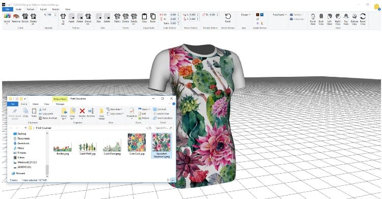Image resolution: width=382 pixels, height=199 pixels.
Task: Click the Paste texture icon in the ribbon
Action: 153,18
